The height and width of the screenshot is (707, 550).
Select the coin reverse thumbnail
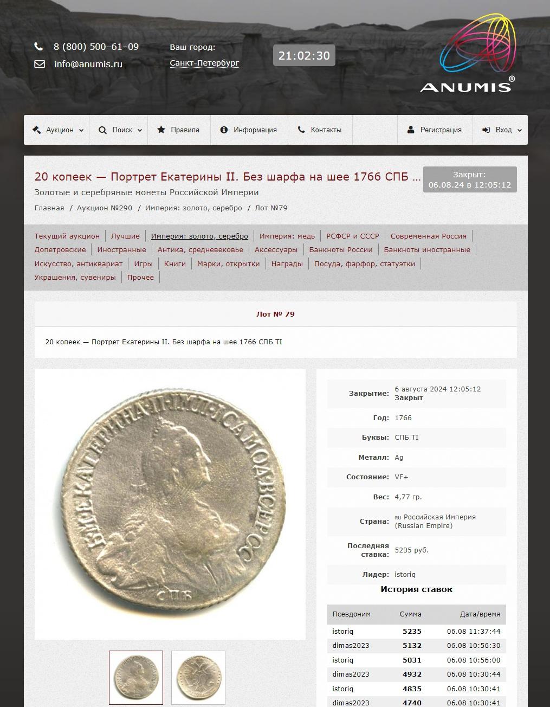(198, 678)
